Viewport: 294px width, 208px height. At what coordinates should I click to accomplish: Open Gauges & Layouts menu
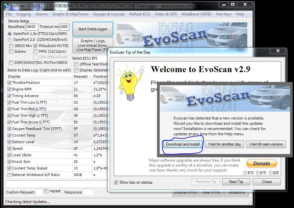point(109,14)
